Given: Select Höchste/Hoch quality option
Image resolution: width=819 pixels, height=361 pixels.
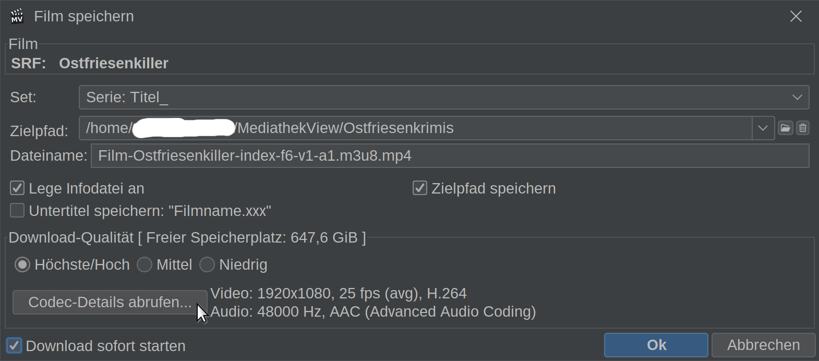Looking at the screenshot, I should (x=22, y=265).
